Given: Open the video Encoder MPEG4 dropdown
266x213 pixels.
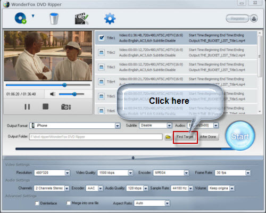Looking at the screenshot, I should [x=171, y=173].
